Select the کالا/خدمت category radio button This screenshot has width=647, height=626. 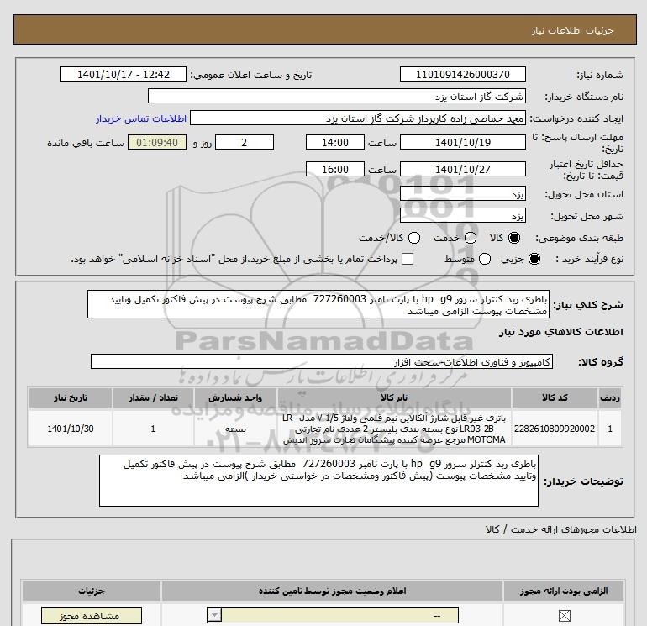click(x=414, y=238)
